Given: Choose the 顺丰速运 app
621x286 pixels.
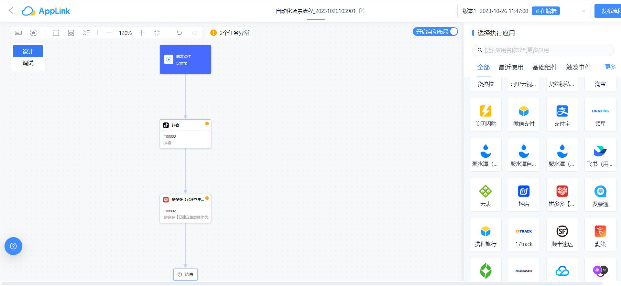Looking at the screenshot, I should click(562, 235).
